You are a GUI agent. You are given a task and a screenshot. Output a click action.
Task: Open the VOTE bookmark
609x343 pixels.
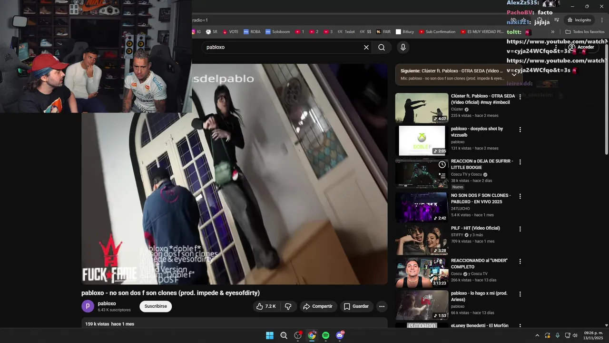point(230,32)
